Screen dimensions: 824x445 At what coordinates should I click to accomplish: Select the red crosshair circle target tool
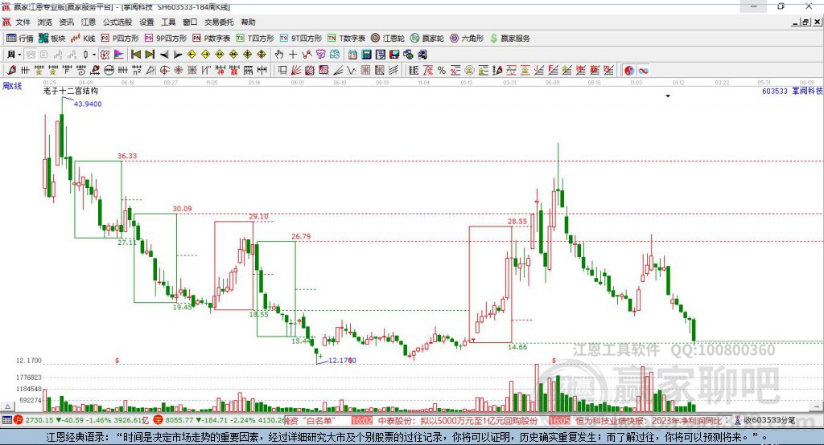pos(164,71)
